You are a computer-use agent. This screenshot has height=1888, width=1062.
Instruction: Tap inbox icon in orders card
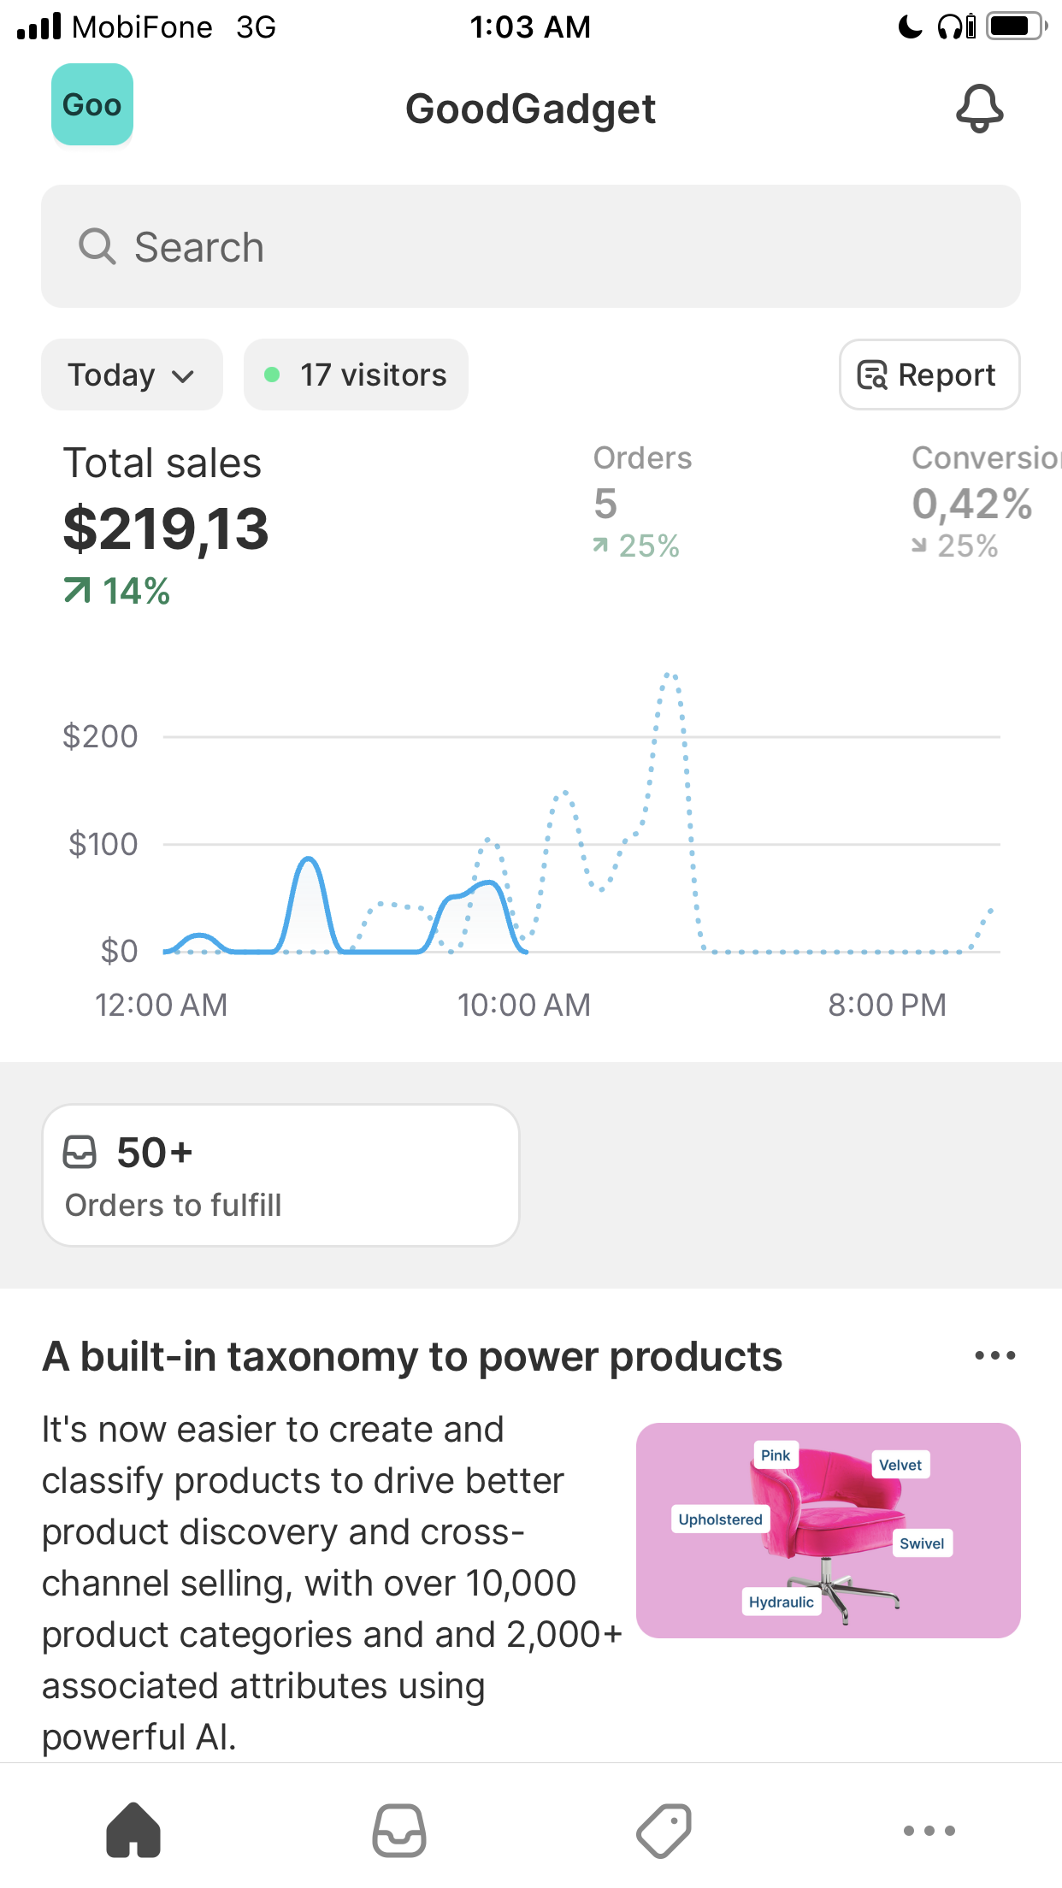[80, 1152]
